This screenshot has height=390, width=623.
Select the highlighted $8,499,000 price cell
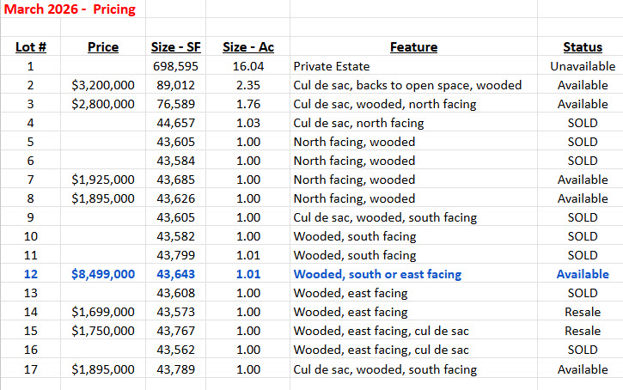(x=103, y=274)
